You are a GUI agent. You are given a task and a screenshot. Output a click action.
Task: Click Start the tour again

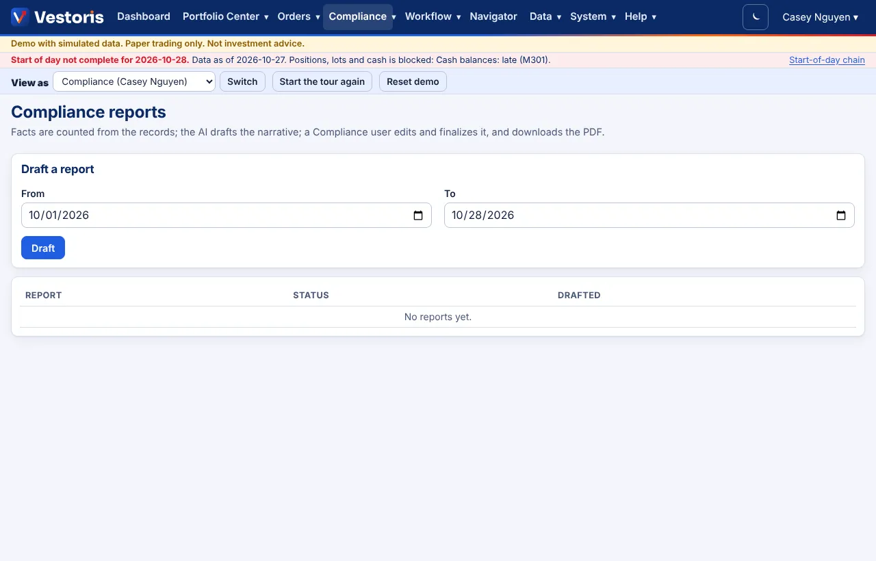[322, 81]
